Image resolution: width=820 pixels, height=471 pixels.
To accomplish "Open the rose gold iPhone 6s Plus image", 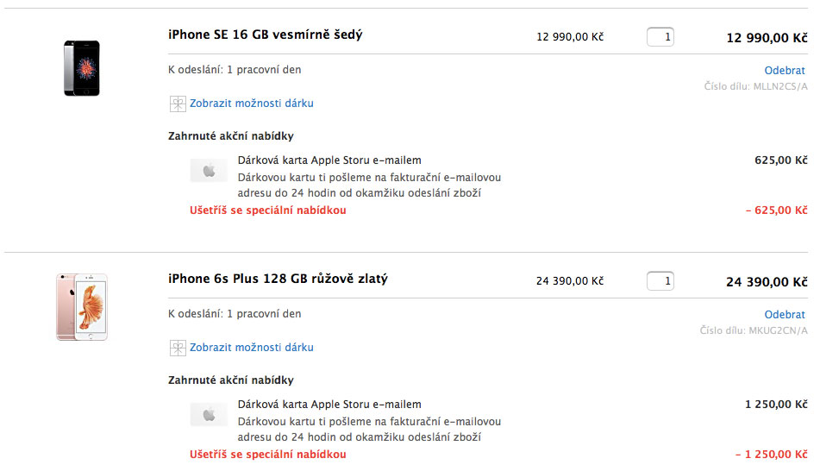I will tap(82, 307).
